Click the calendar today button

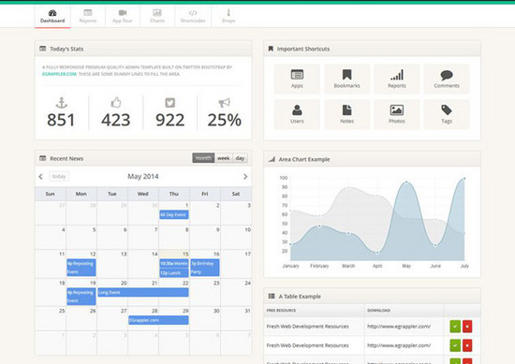coord(59,176)
